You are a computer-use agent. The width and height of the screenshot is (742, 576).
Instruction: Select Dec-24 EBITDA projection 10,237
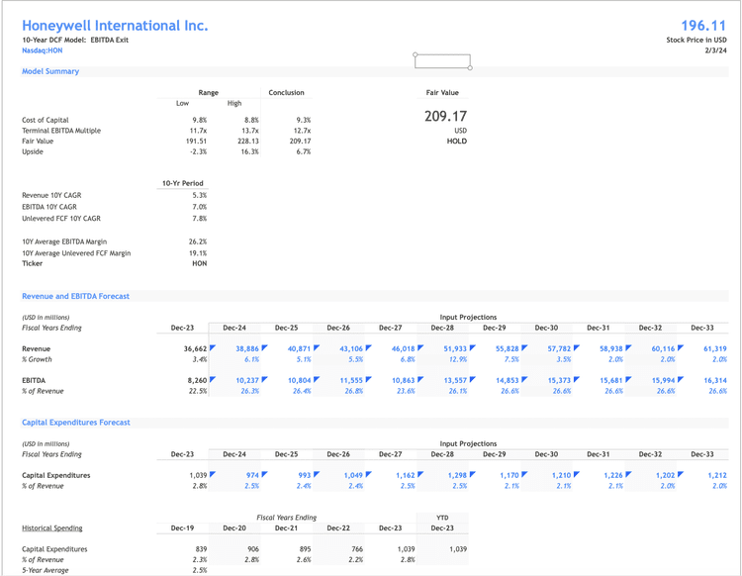coord(247,380)
